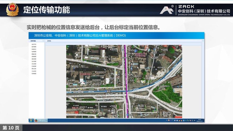Click the 崇西小区 map label

pyautogui.click(x=75, y=108)
